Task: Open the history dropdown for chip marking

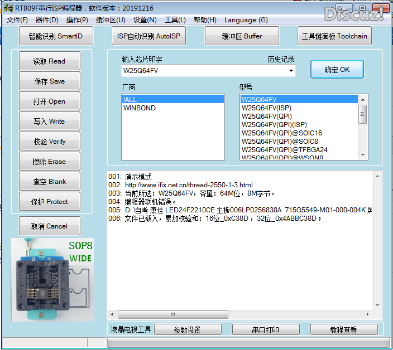Action: [x=291, y=71]
